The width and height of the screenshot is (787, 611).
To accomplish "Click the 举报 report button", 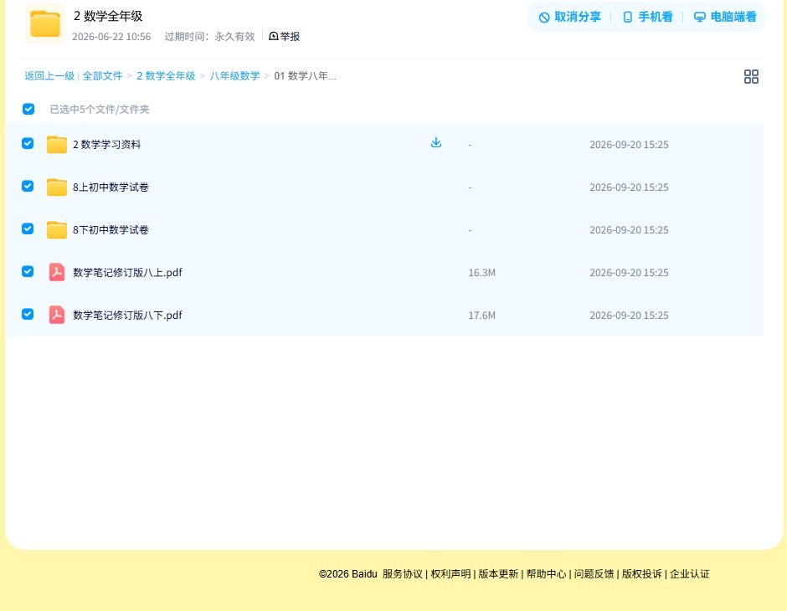I will (x=285, y=36).
